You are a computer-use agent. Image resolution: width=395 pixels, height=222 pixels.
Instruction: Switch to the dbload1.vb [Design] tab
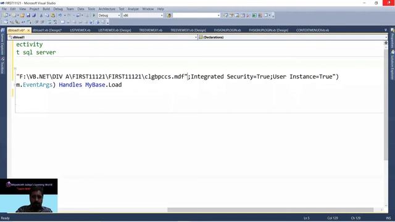(47, 30)
